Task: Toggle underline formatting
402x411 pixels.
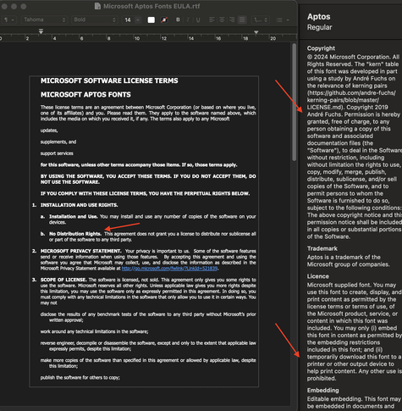Action: (198, 19)
